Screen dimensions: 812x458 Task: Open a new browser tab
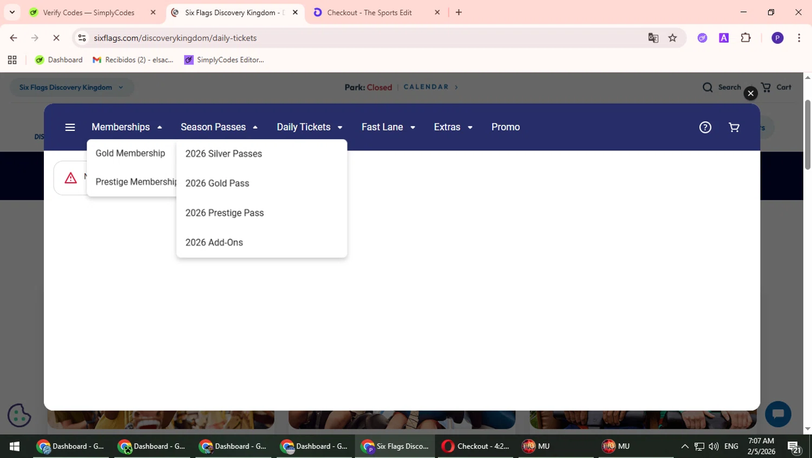point(459,12)
